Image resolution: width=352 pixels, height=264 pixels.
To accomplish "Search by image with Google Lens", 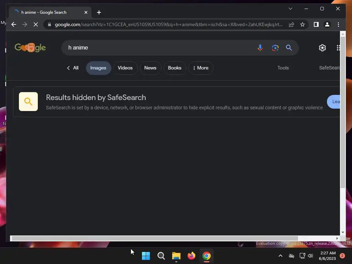I will click(x=275, y=47).
